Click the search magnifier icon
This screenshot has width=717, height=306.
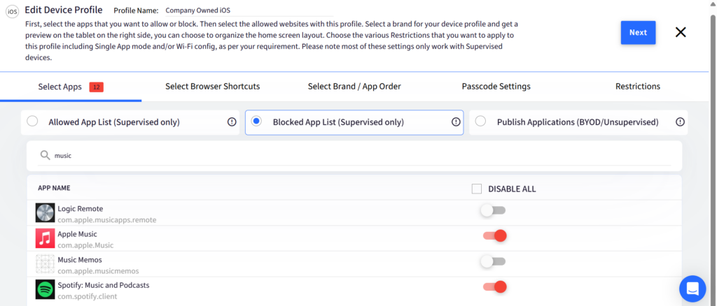(45, 156)
